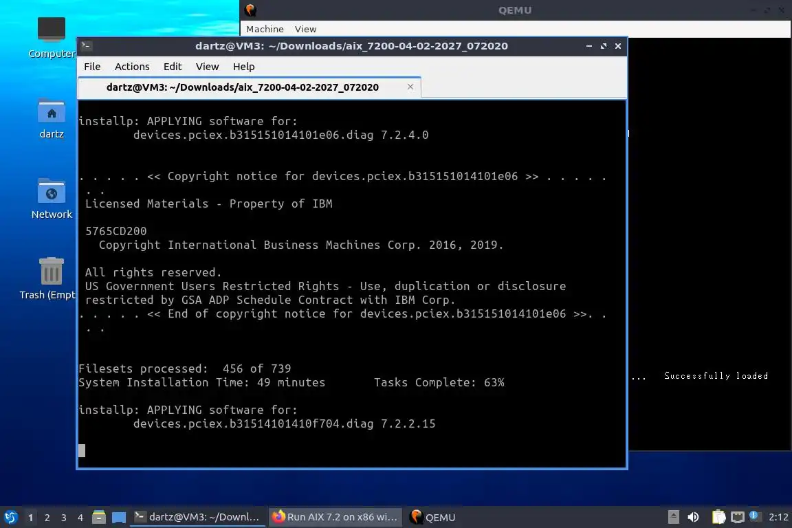Click the 'Filesets processed: 456 of 739' line
Screen dimensions: 792x528
point(185,368)
